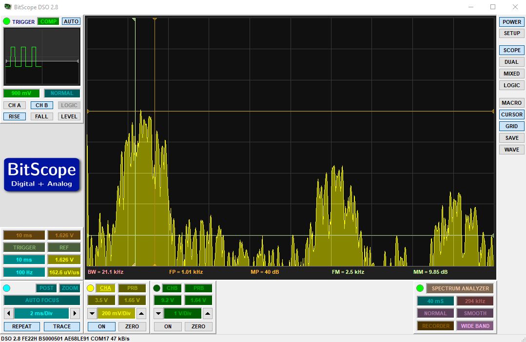Toggle the GRID display button
The height and width of the screenshot is (342, 526).
pyautogui.click(x=511, y=126)
